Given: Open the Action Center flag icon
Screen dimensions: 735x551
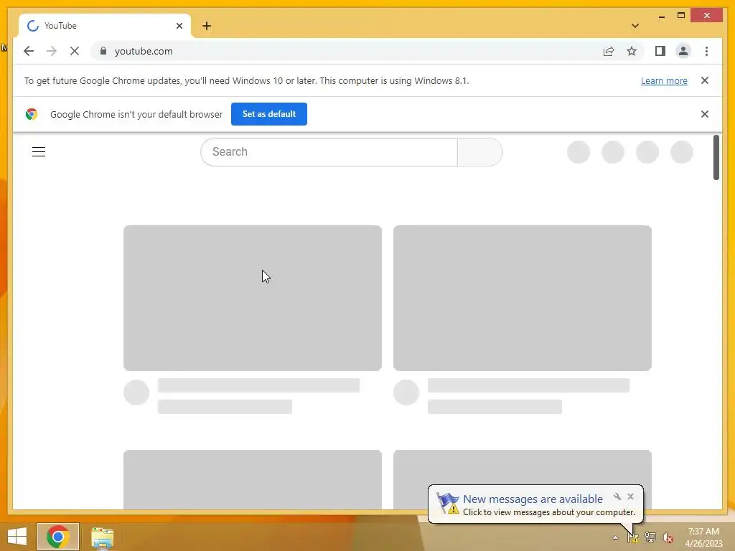Looking at the screenshot, I should click(x=632, y=537).
